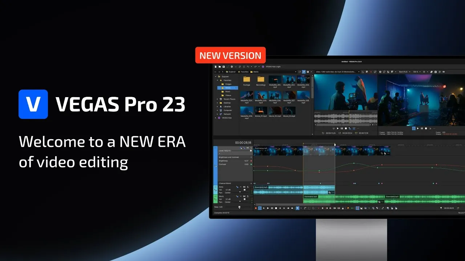The image size is (465, 261).
Task: Click the back arrow in the explorer toolbar
Action: [215, 72]
